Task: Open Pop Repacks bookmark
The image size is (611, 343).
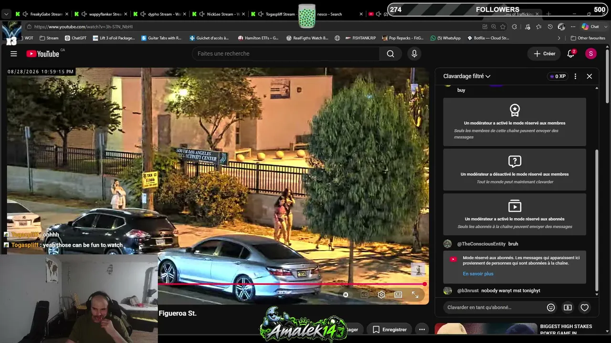Action: coord(403,38)
